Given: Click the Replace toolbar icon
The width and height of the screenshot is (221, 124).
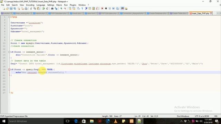Looking at the screenshot, I should point(56,9).
